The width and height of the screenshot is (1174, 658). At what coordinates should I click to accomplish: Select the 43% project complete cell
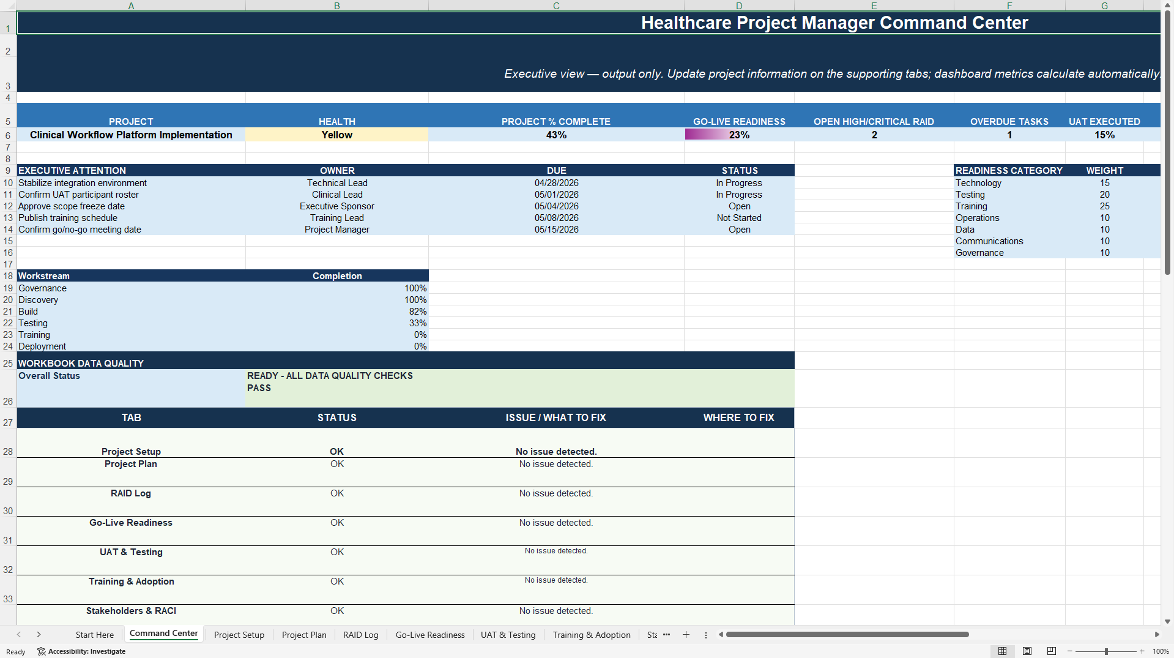point(556,135)
